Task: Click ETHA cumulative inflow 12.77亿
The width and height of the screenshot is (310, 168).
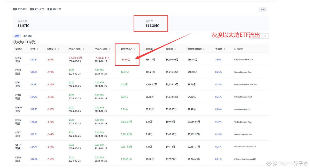Action: (125, 72)
